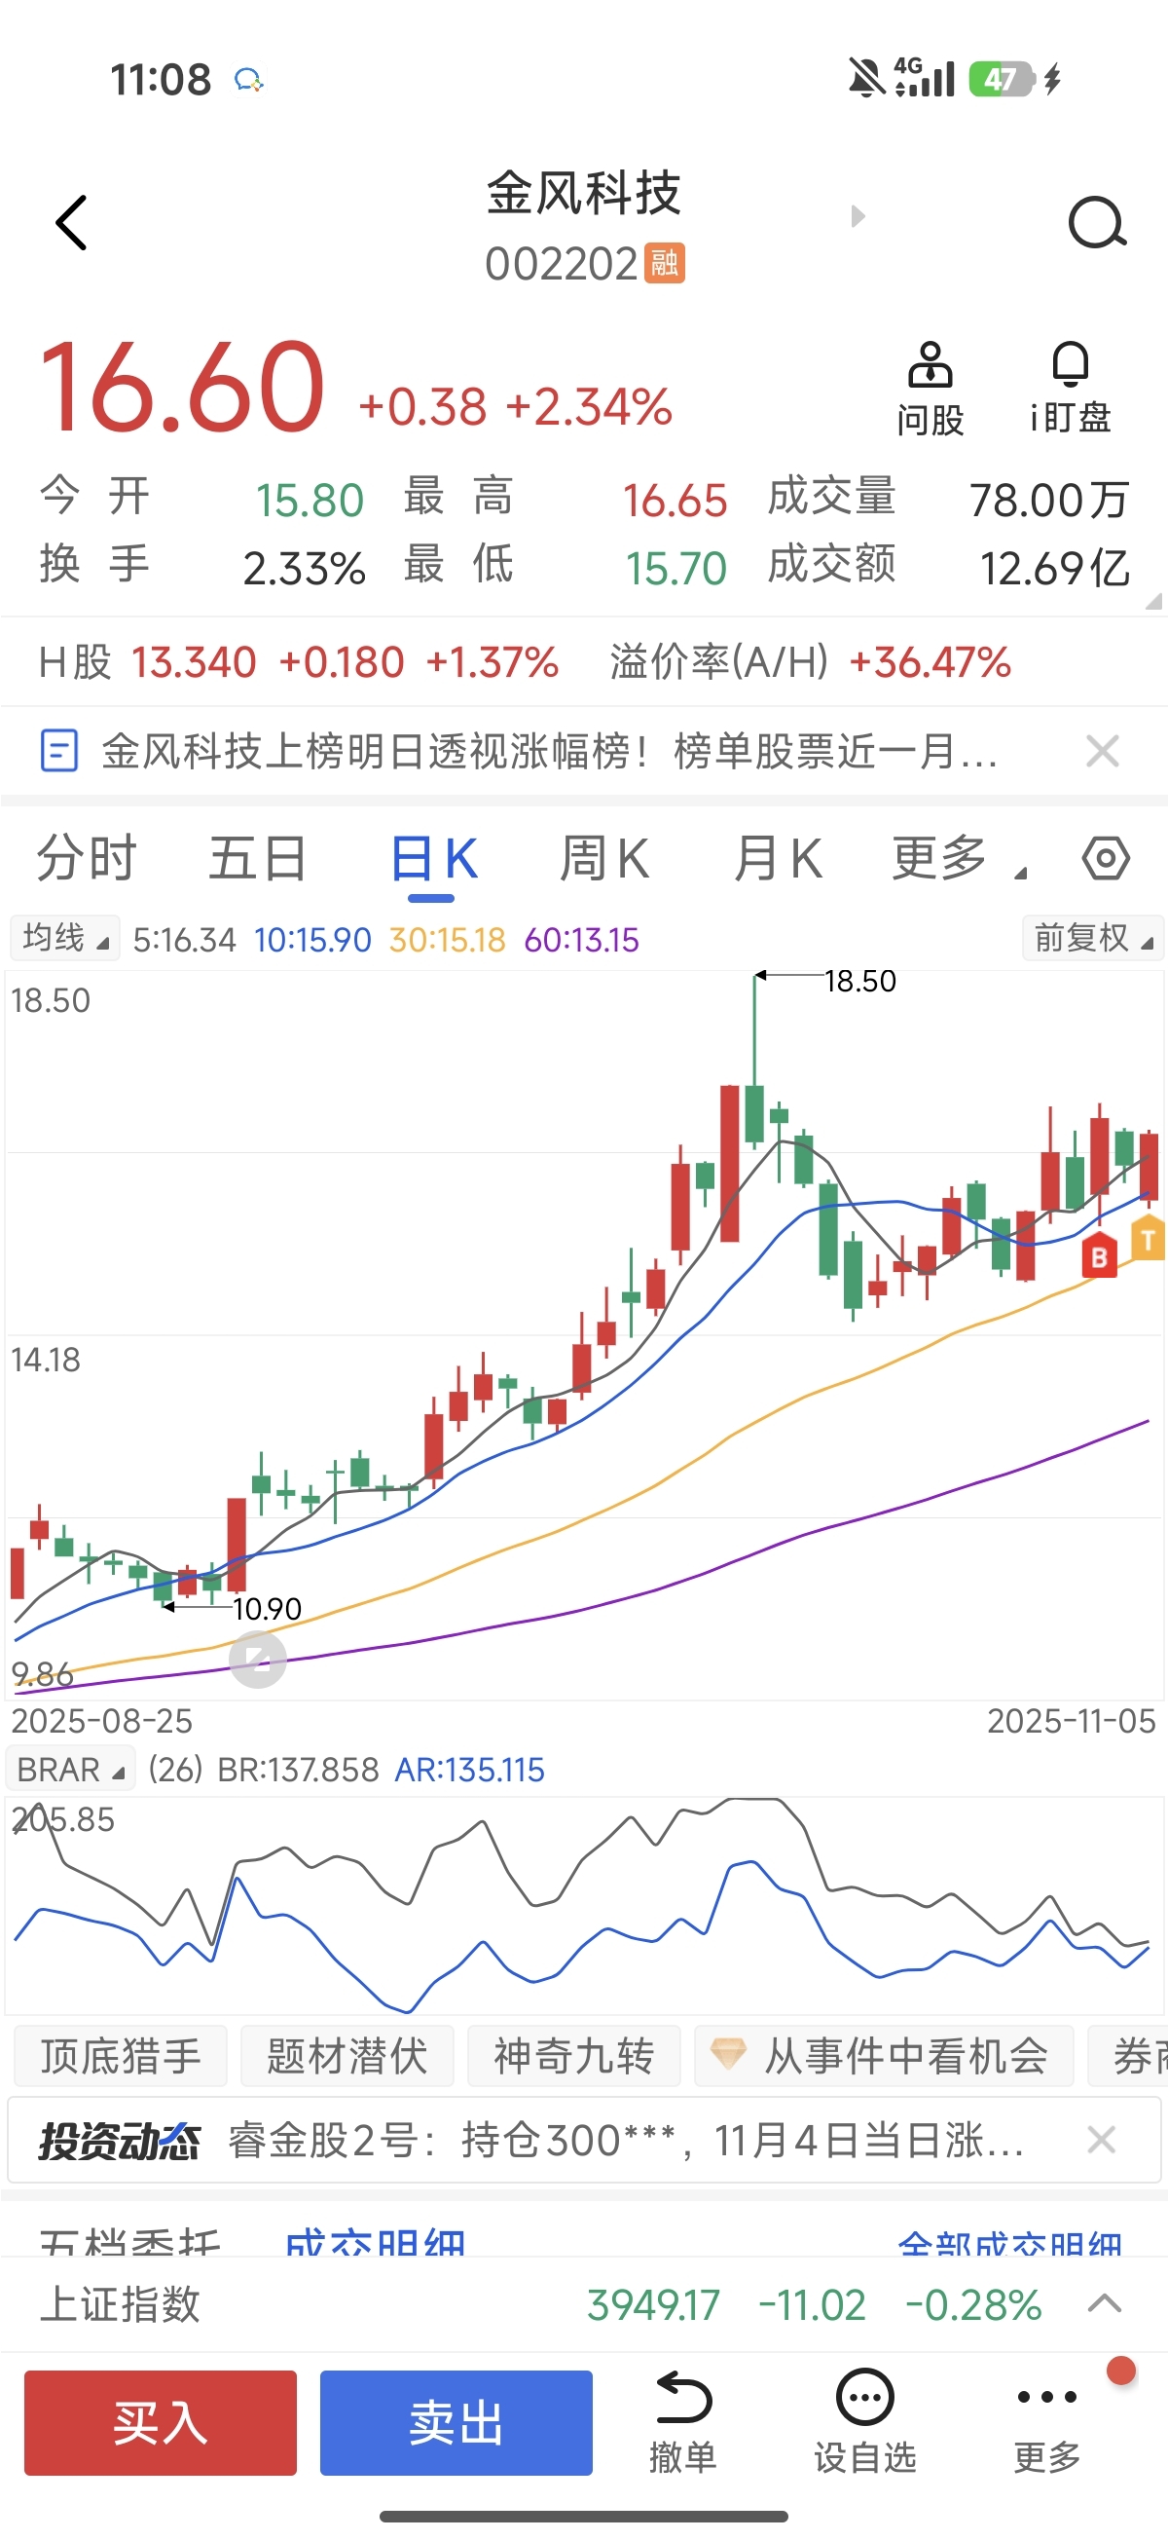Tap the 顶底猎手 indicator chip
Viewport: 1168px width, 2540px height.
coord(121,2057)
